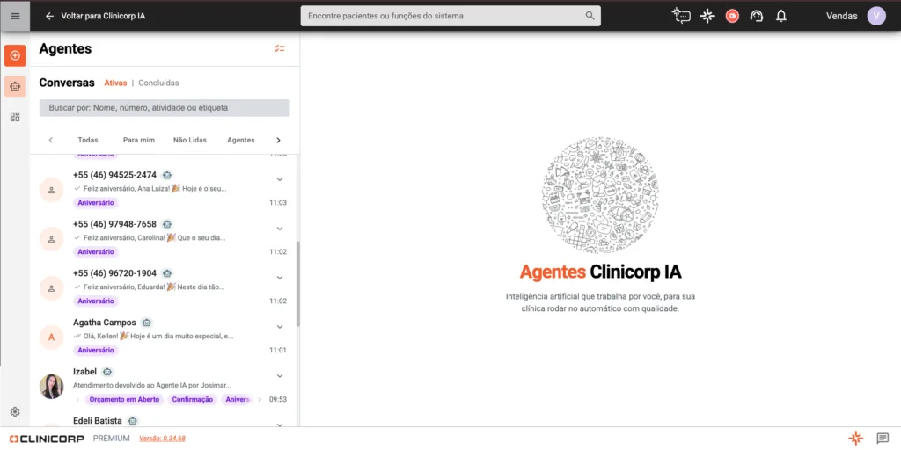Image resolution: width=901 pixels, height=450 pixels.
Task: Click robot agent icon next to Agatha Campos
Action: 147,323
